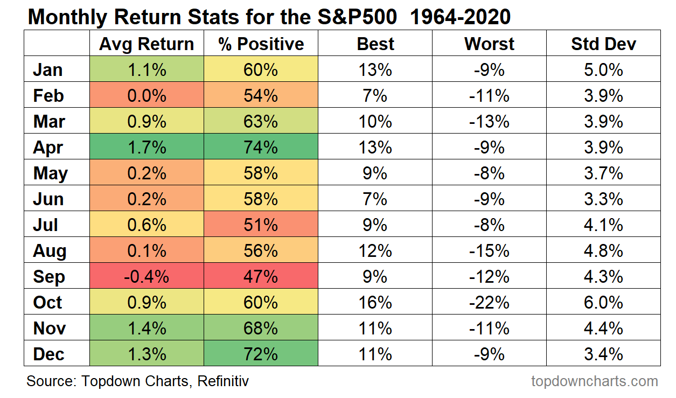Click the dark green Apr 1.7% cell
Image resolution: width=676 pixels, height=398 pixels.
[x=147, y=148]
